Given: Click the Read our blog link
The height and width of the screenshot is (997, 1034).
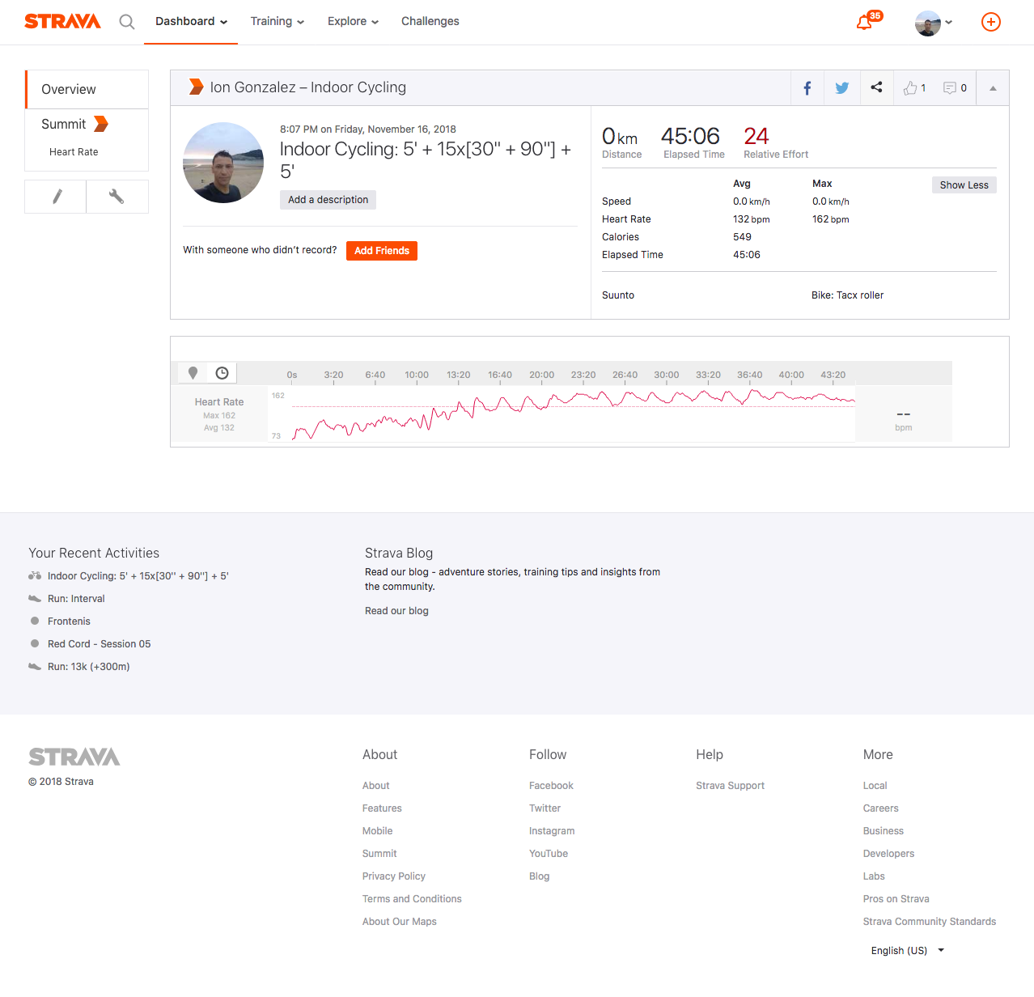Looking at the screenshot, I should [x=396, y=611].
